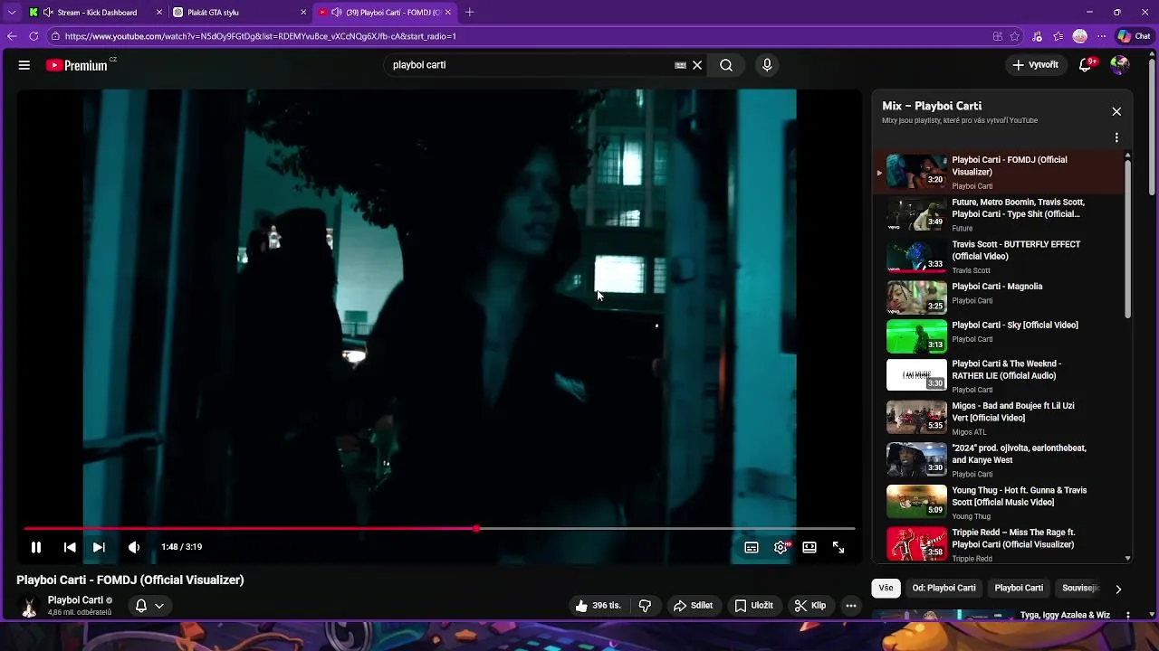The image size is (1159, 651).
Task: Run search with magnifier button
Action: (x=726, y=65)
